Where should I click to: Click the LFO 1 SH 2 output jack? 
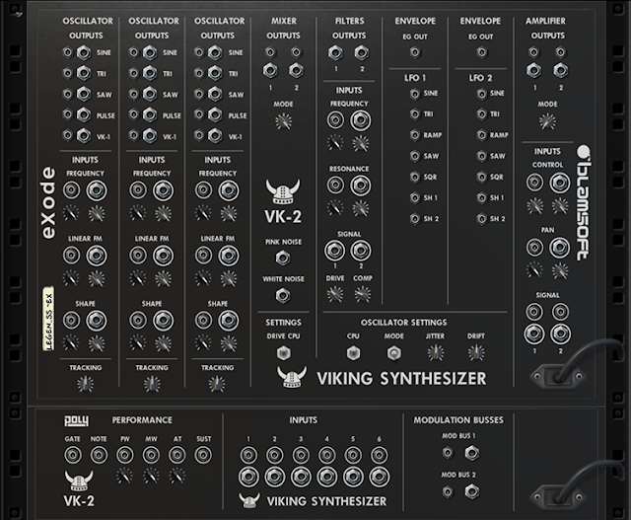pos(415,219)
